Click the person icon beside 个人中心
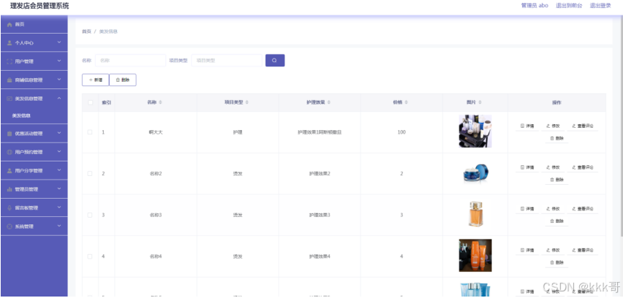The height and width of the screenshot is (298, 623). pyautogui.click(x=10, y=43)
